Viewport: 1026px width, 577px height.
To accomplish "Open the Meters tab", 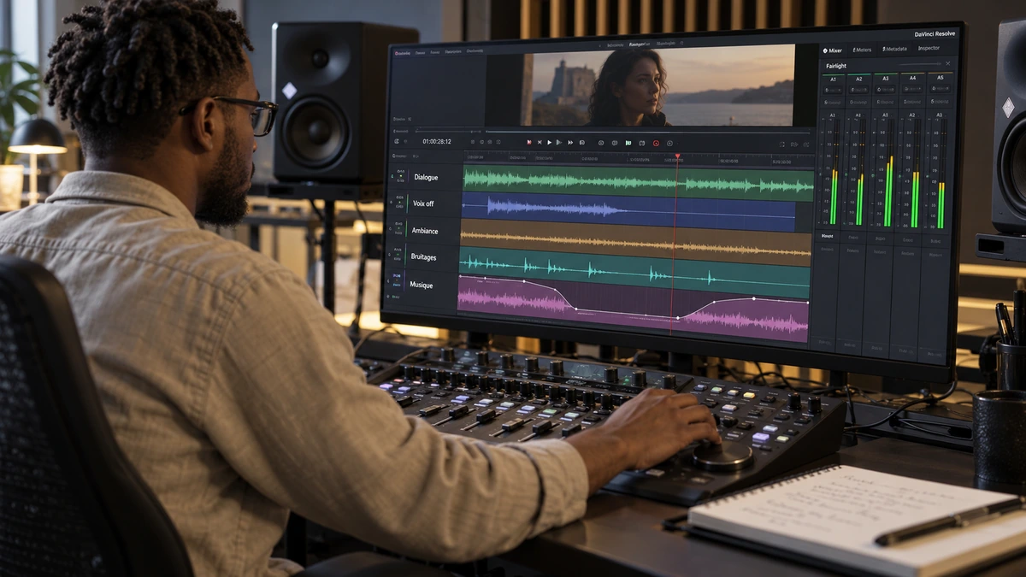I will 862,50.
